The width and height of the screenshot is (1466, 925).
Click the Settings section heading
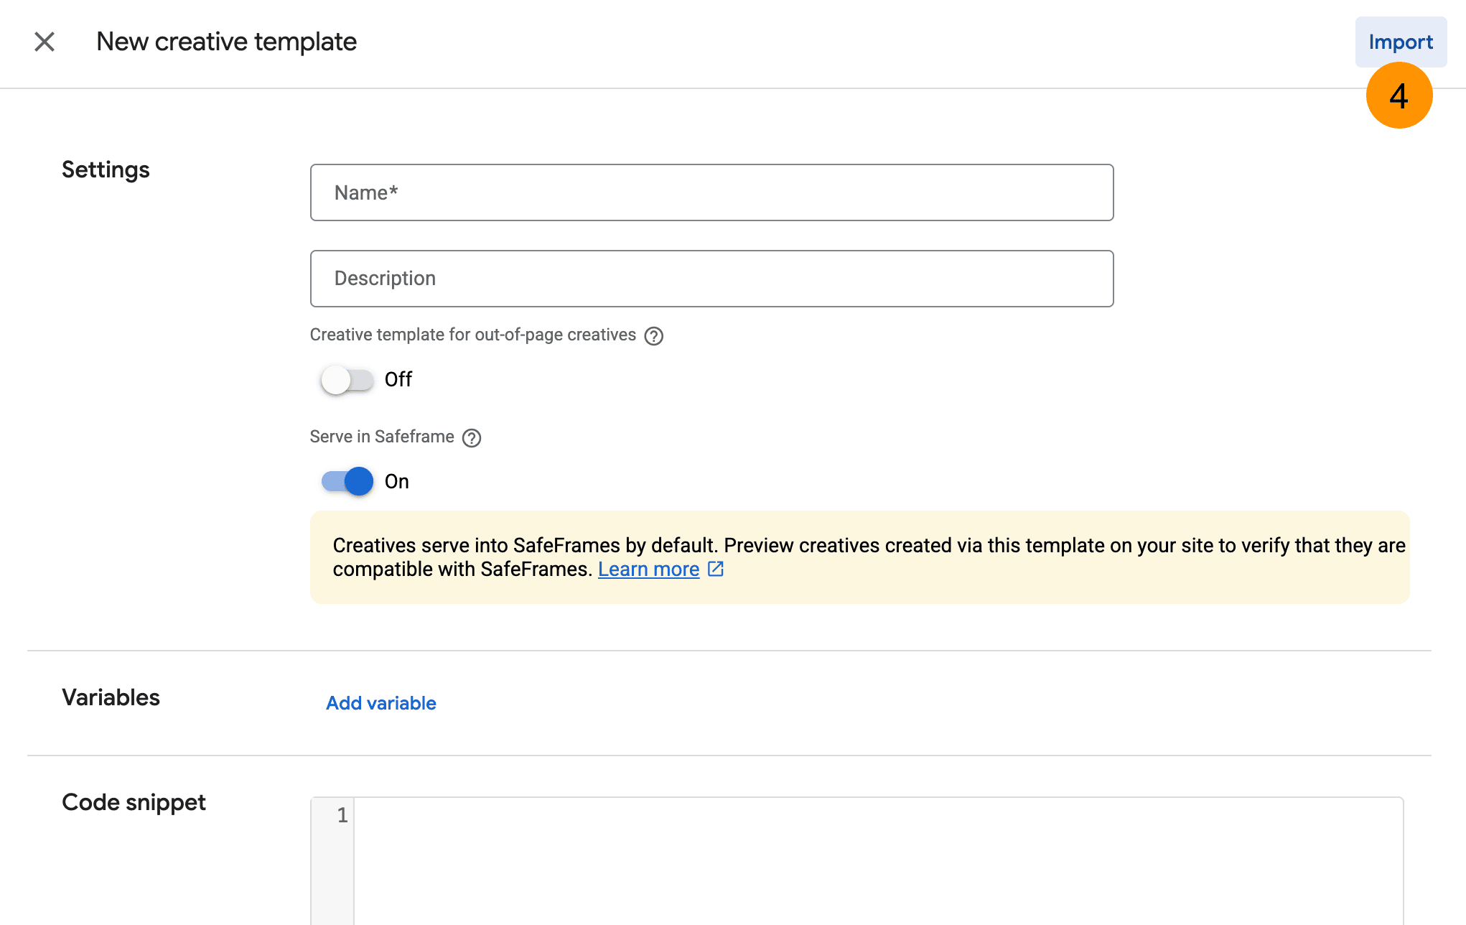106,169
